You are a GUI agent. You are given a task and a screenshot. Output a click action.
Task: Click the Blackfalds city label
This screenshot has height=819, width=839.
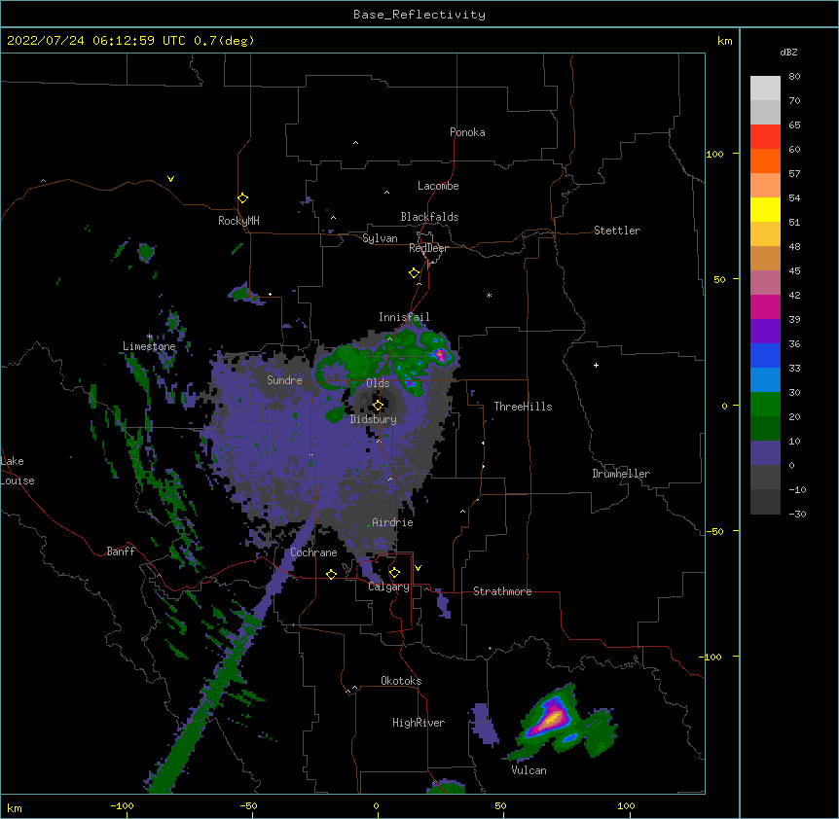tap(429, 217)
